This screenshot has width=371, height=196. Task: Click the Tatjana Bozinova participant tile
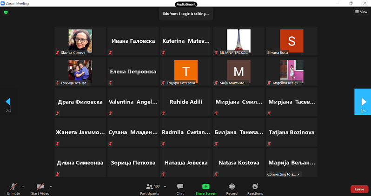point(291,132)
